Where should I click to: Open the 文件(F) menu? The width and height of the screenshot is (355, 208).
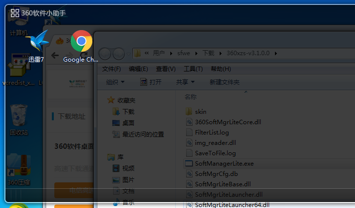point(112,69)
